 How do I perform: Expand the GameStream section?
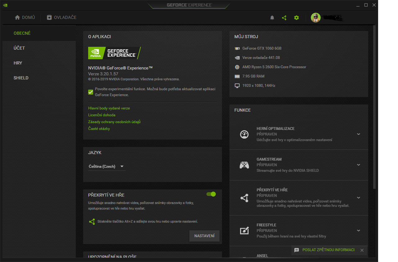[359, 165]
